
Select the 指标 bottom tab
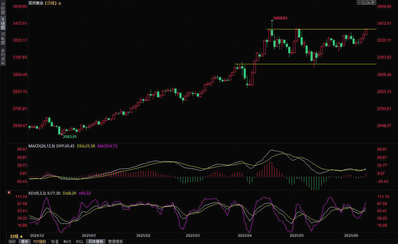pyautogui.click(x=12, y=242)
